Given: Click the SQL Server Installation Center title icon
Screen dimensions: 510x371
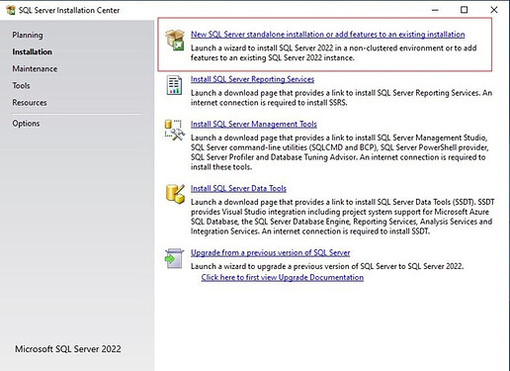Looking at the screenshot, I should 11,10.
